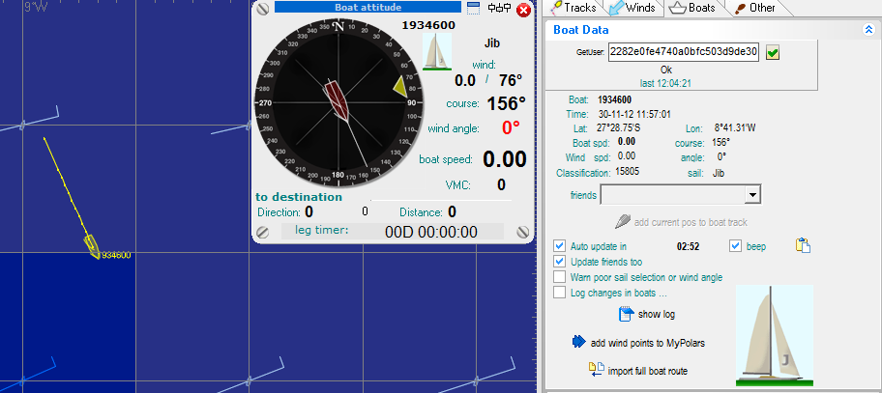Collapse the Boat Data panel
Screen dimensions: 882x393
869,30
